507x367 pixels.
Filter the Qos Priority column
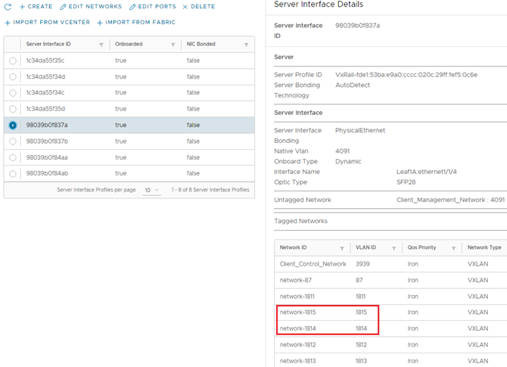tap(453, 248)
